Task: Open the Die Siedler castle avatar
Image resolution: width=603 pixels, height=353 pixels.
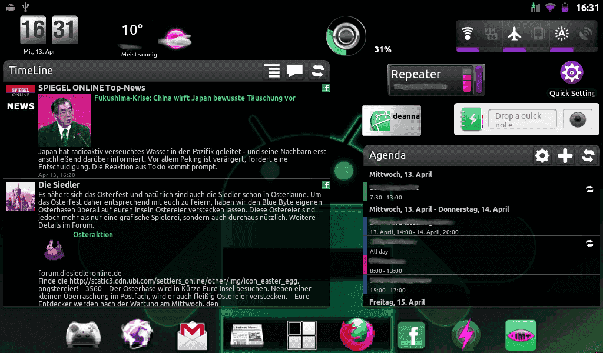Action: (21, 197)
